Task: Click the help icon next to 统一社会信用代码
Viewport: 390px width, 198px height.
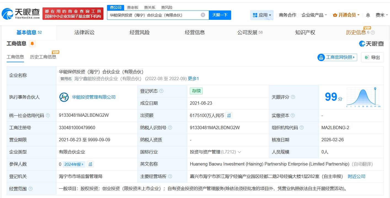Action: point(48,116)
